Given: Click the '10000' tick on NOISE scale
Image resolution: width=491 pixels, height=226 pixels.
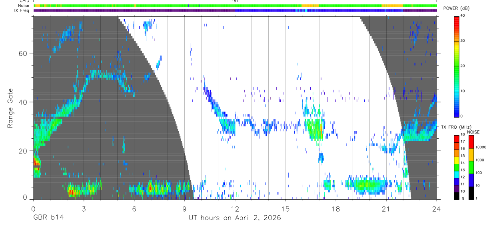Looking at the screenshot, I should coord(481,147).
